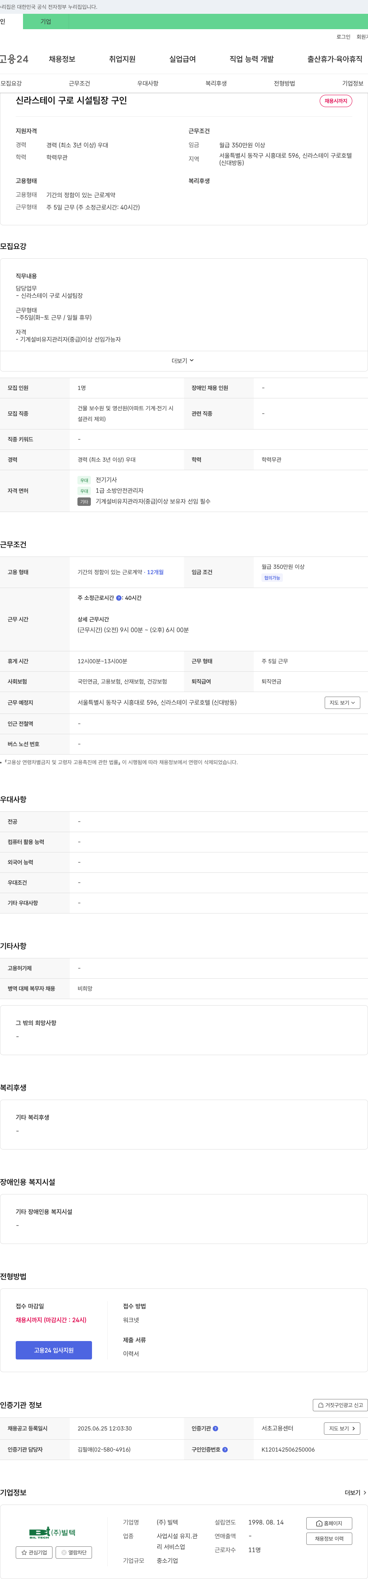Screen dimensions: 368x1579
Task: Click 12시00분~13시00분 break time value
Action: point(102,661)
